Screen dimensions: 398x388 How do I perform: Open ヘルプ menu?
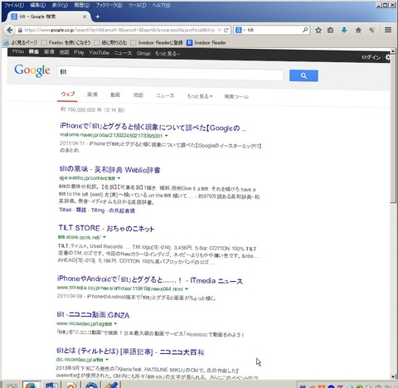click(161, 5)
